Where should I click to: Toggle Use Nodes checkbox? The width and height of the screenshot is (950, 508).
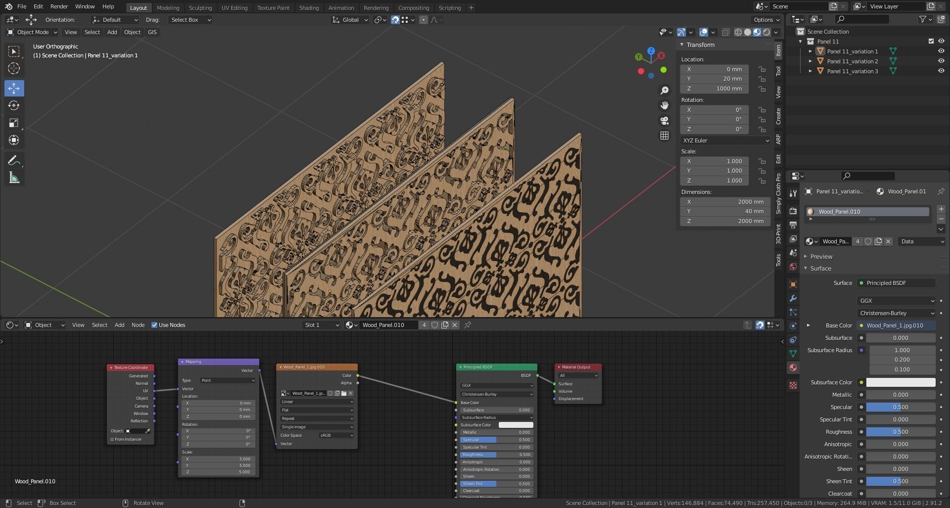(x=154, y=325)
